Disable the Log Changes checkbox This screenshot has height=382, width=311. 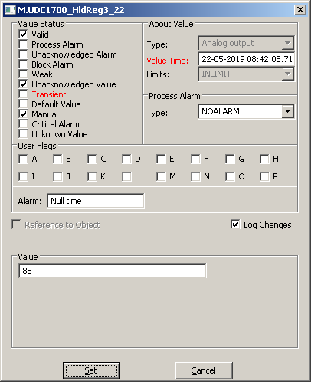coord(235,224)
